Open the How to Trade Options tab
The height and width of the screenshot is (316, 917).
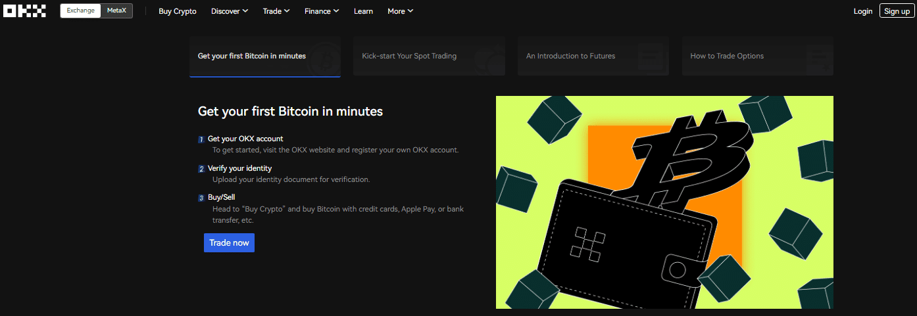(x=757, y=56)
